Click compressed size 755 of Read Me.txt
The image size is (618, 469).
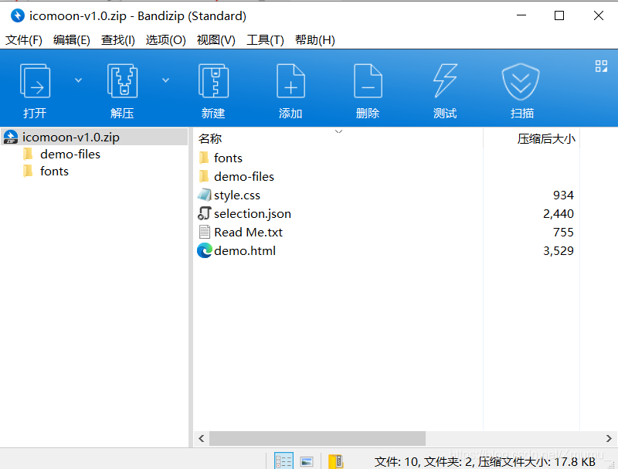563,232
